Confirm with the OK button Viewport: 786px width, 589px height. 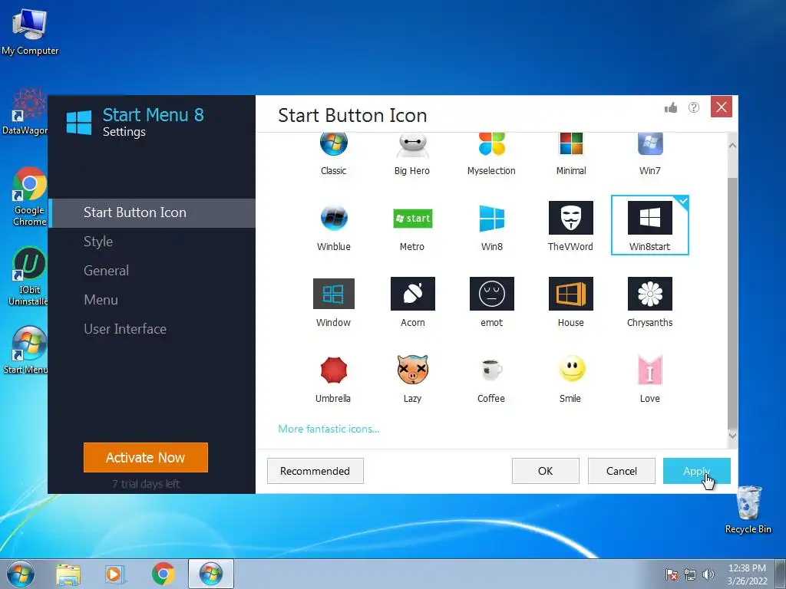click(x=546, y=471)
